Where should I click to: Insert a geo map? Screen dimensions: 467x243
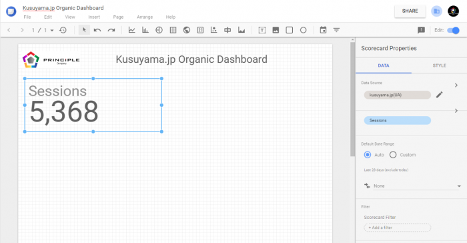pyautogui.click(x=186, y=30)
